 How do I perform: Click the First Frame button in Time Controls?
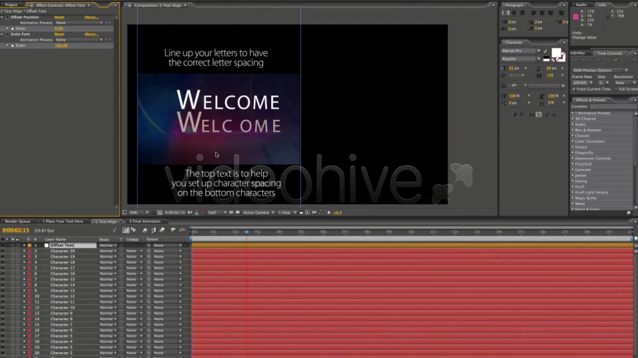coord(576,60)
